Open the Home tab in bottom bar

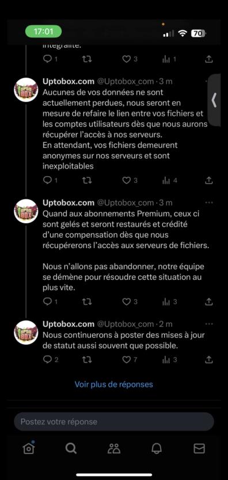click(x=29, y=448)
